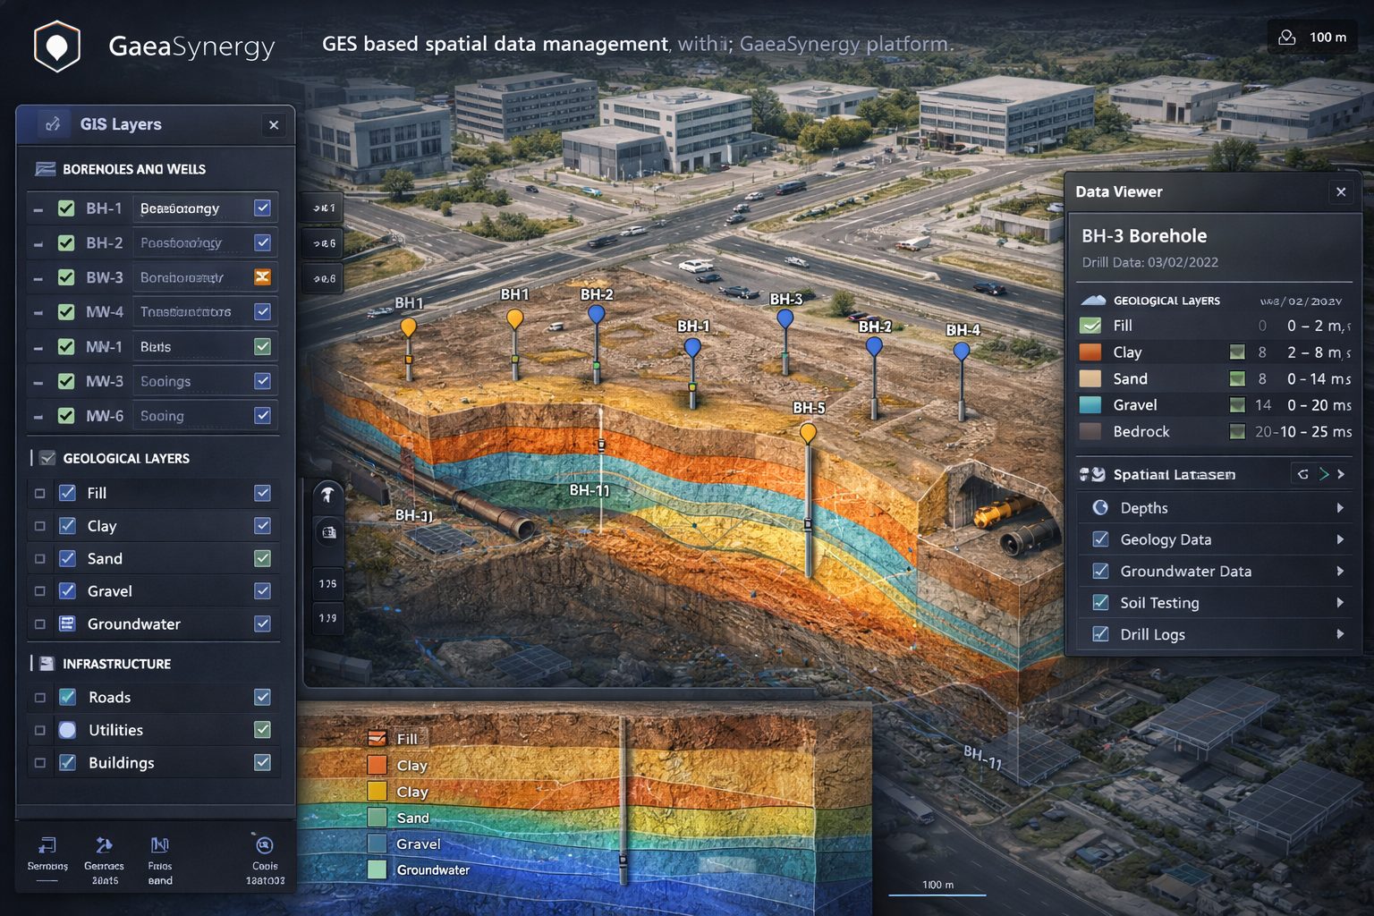
Task: Open the Boreholes and Wells section icon
Action: [x=45, y=169]
